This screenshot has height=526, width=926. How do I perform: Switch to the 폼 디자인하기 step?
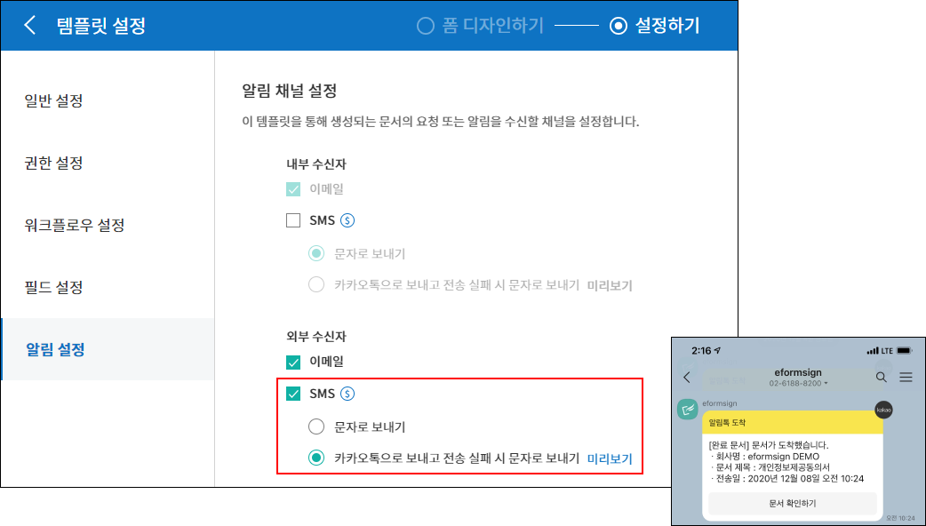tap(481, 26)
